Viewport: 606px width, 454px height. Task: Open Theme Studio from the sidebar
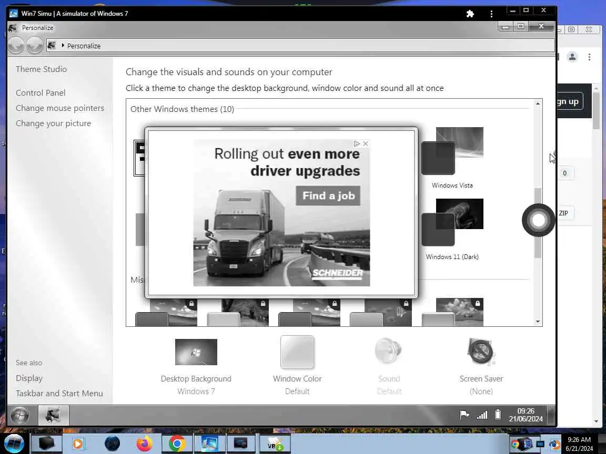(x=42, y=69)
